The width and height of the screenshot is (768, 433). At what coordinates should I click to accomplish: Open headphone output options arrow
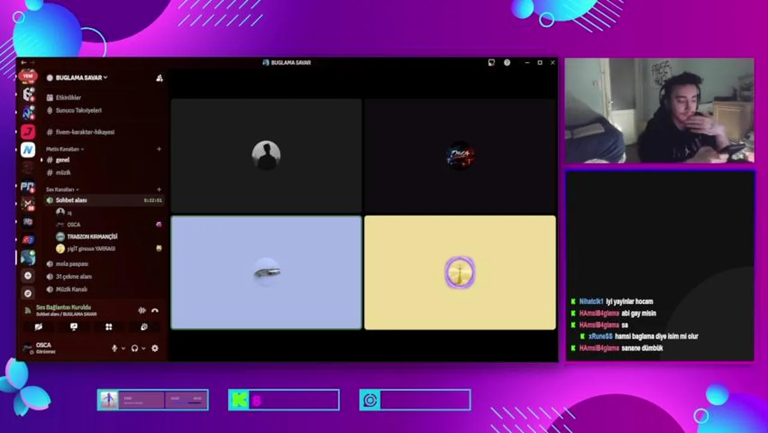click(x=144, y=348)
